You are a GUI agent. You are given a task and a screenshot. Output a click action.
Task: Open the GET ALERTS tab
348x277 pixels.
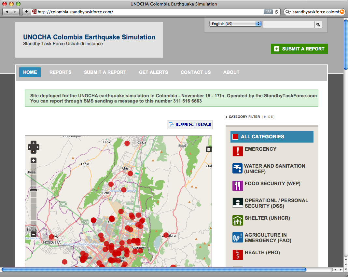(153, 72)
